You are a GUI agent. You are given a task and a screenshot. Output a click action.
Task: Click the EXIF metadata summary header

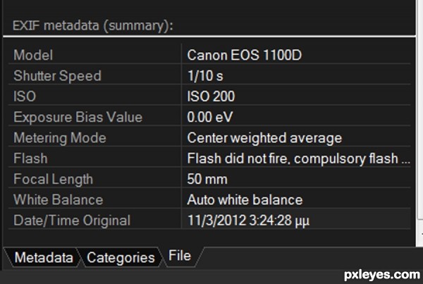click(93, 26)
